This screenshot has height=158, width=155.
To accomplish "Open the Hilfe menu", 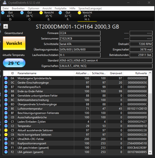I will tap(73, 9).
